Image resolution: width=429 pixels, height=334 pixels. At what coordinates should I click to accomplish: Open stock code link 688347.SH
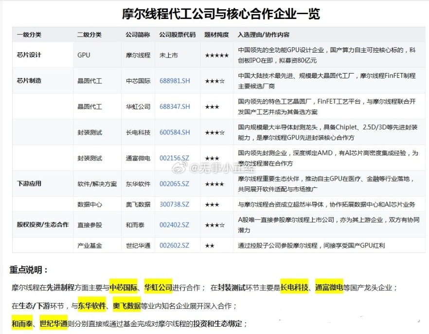coord(175,107)
